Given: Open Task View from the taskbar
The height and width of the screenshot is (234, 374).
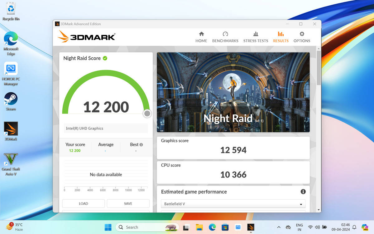Looking at the screenshot, I should (x=187, y=227).
